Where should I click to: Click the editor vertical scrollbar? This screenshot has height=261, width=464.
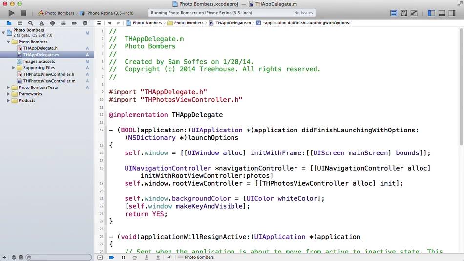(461, 87)
